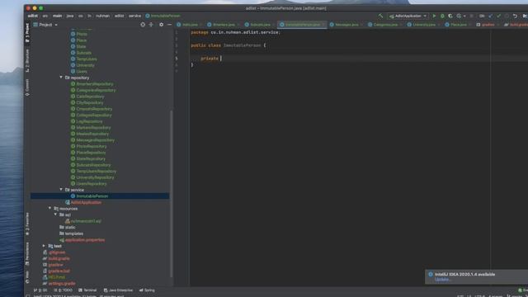Hide the Project panel with the minus icon
Image resolution: width=528 pixels, height=297 pixels.
pos(169,25)
